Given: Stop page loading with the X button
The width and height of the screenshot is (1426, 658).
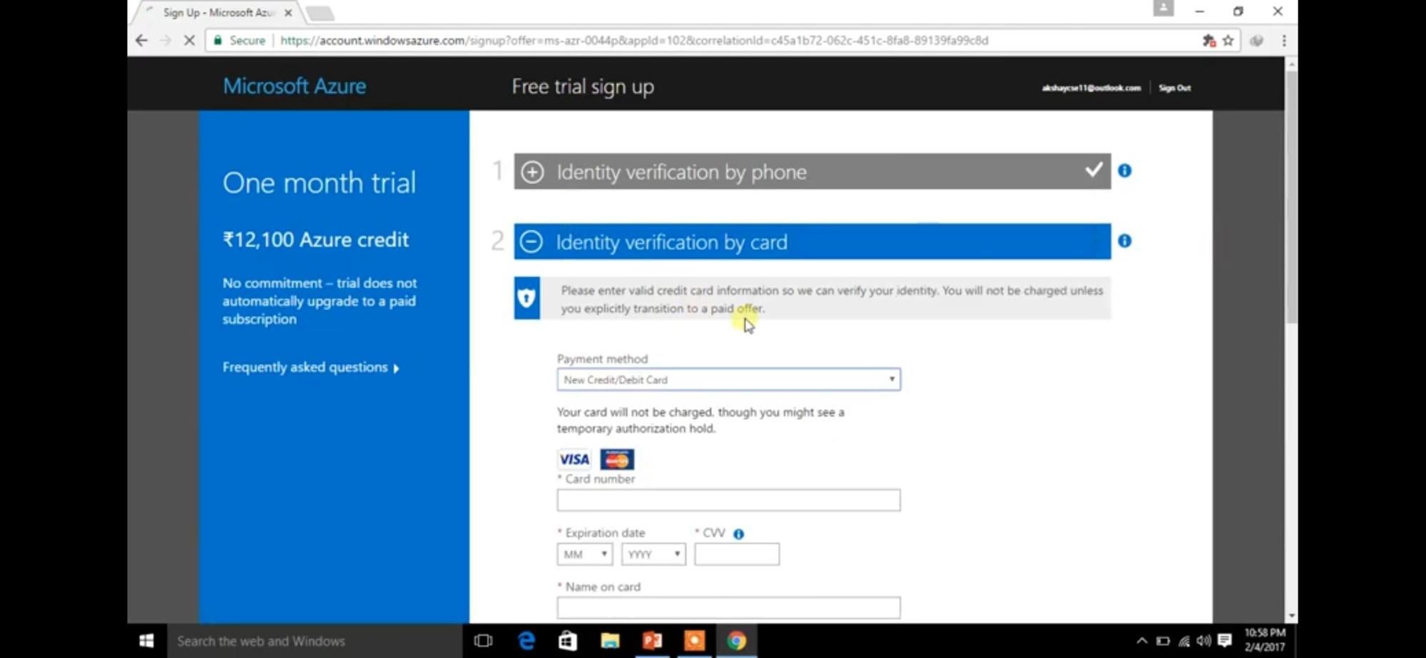Looking at the screenshot, I should point(189,41).
